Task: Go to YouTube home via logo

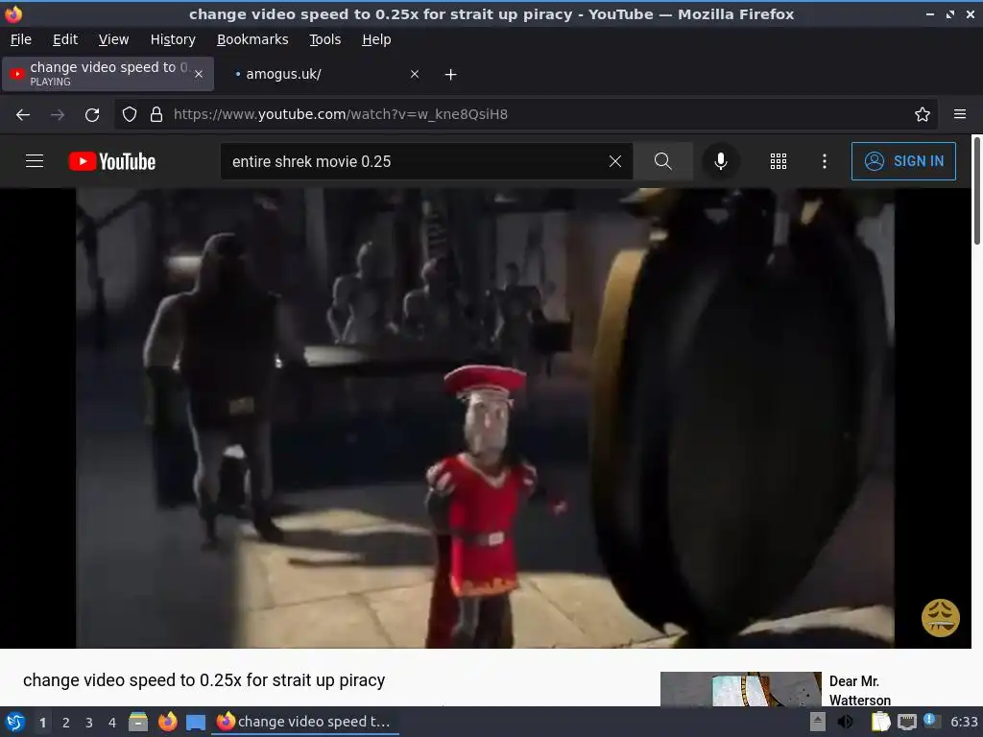Action: tap(112, 161)
